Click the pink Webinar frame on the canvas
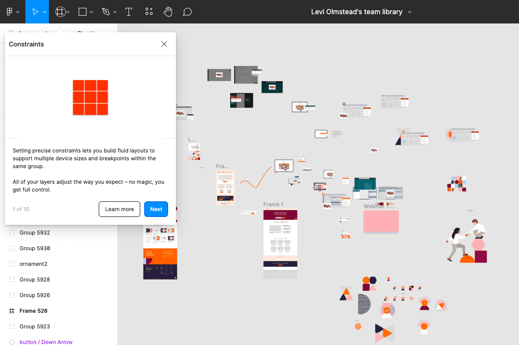The width and height of the screenshot is (519, 345). tap(381, 222)
